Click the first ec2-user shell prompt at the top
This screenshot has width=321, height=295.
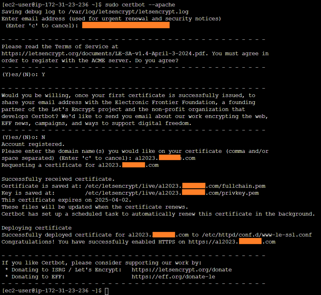51,5
